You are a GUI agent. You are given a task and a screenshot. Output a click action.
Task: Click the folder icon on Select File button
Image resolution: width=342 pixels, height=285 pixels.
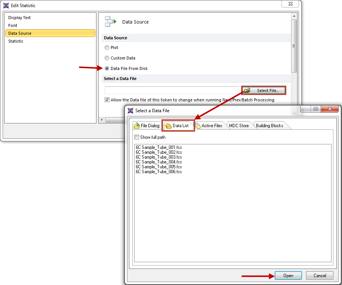[247, 91]
